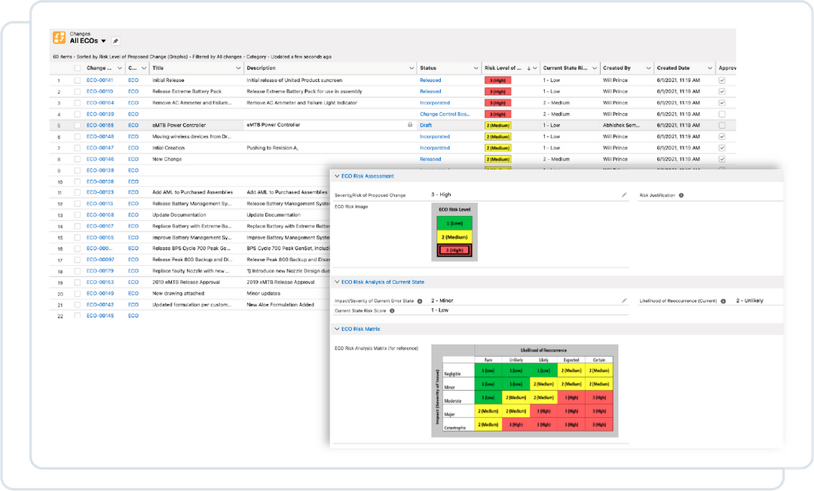Click the pin icon next to All ECOs
The image size is (814, 491).
[x=115, y=41]
